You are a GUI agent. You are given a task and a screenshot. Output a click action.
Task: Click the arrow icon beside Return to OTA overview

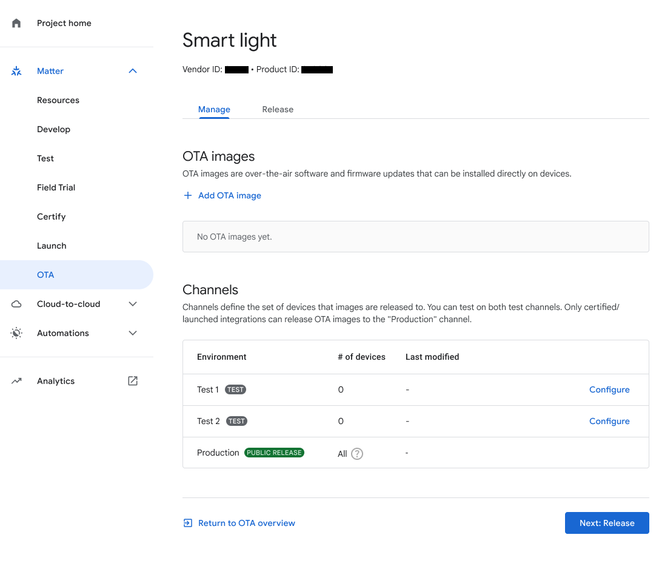(188, 523)
